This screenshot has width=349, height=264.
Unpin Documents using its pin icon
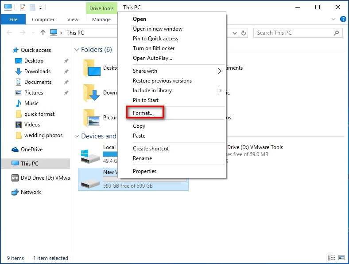[66, 82]
